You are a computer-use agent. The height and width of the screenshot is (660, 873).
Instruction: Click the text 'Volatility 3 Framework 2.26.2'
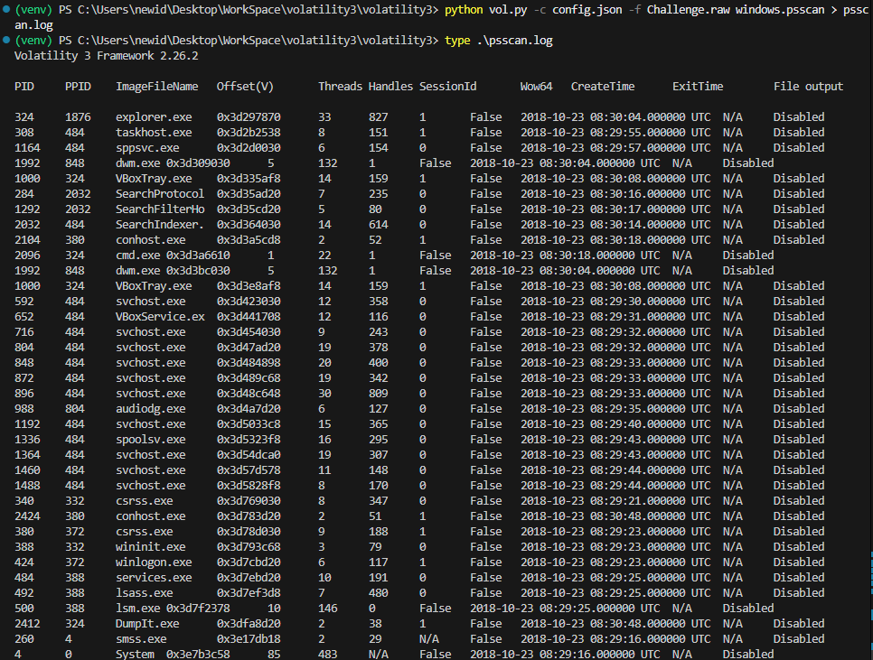coord(107,56)
